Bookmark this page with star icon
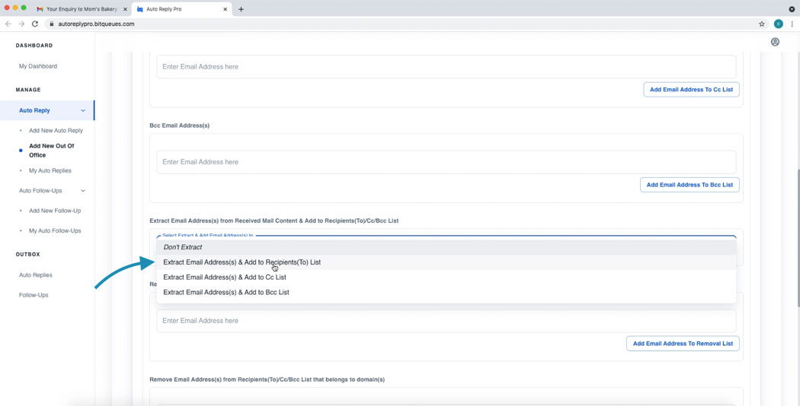Viewport: 800px width, 406px height. (762, 24)
